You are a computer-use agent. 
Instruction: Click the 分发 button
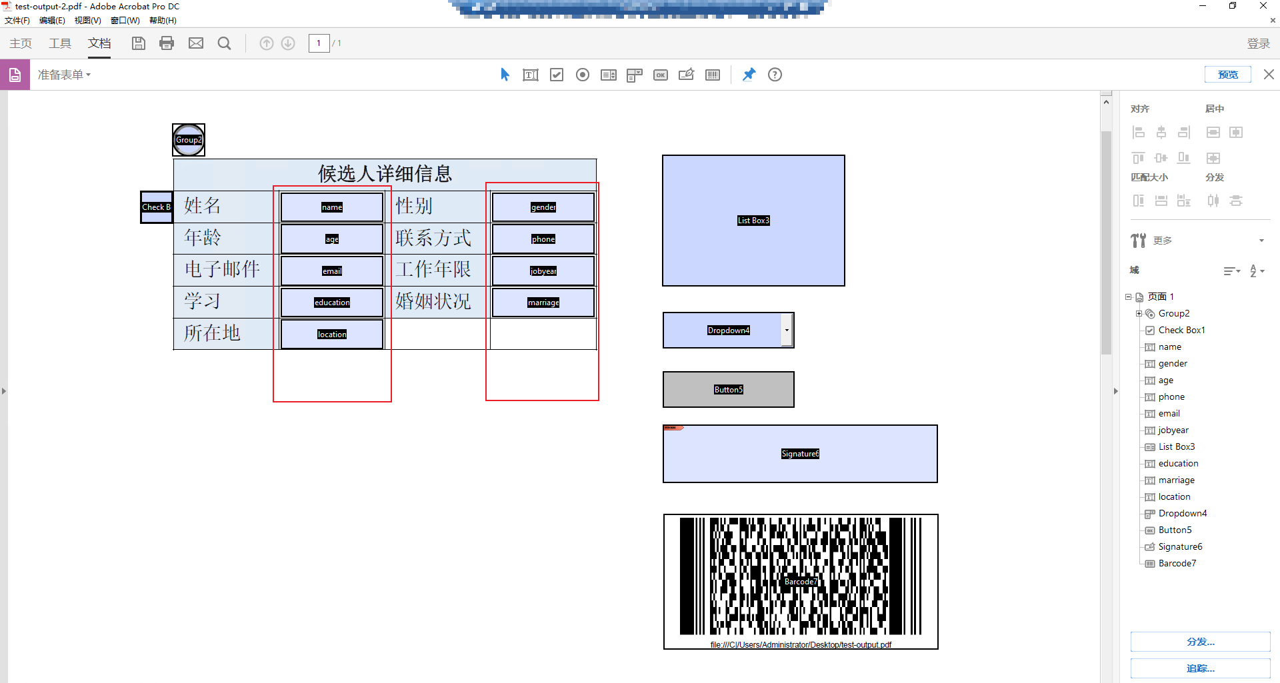(1200, 642)
